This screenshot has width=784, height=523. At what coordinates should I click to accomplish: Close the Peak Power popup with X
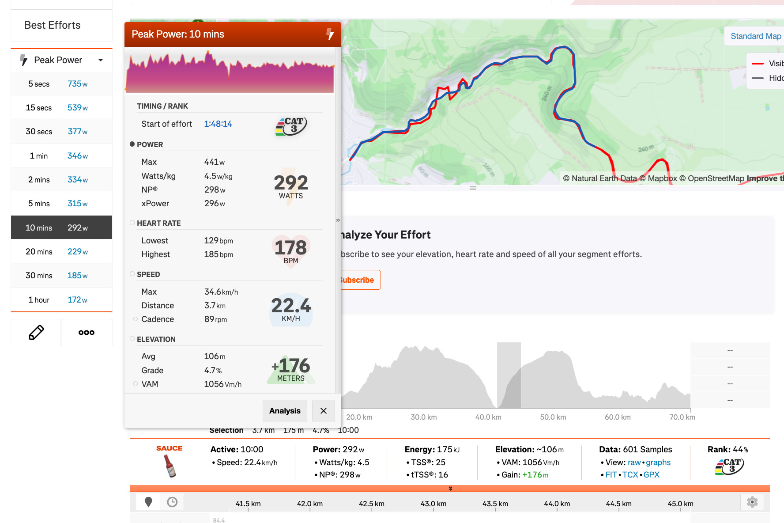(x=324, y=411)
